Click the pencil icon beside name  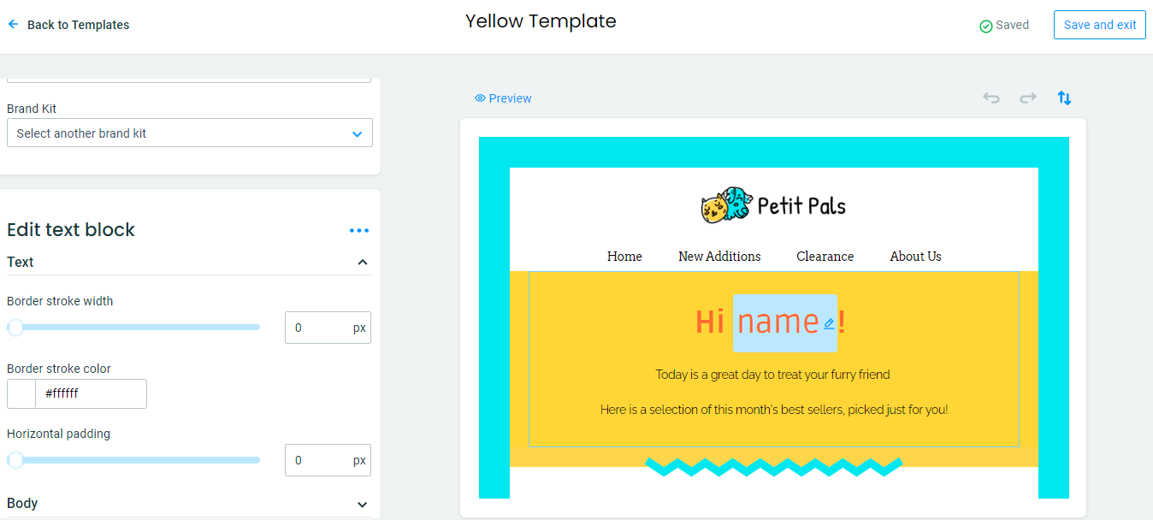[x=829, y=324]
